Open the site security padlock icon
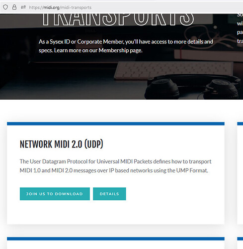The height and width of the screenshot is (249, 243). pyautogui.click(x=14, y=7)
